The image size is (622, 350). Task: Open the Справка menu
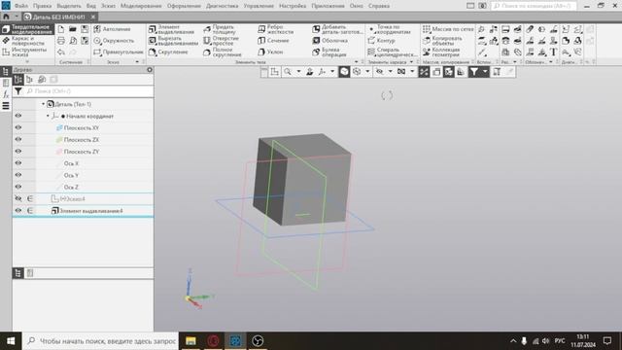click(379, 6)
